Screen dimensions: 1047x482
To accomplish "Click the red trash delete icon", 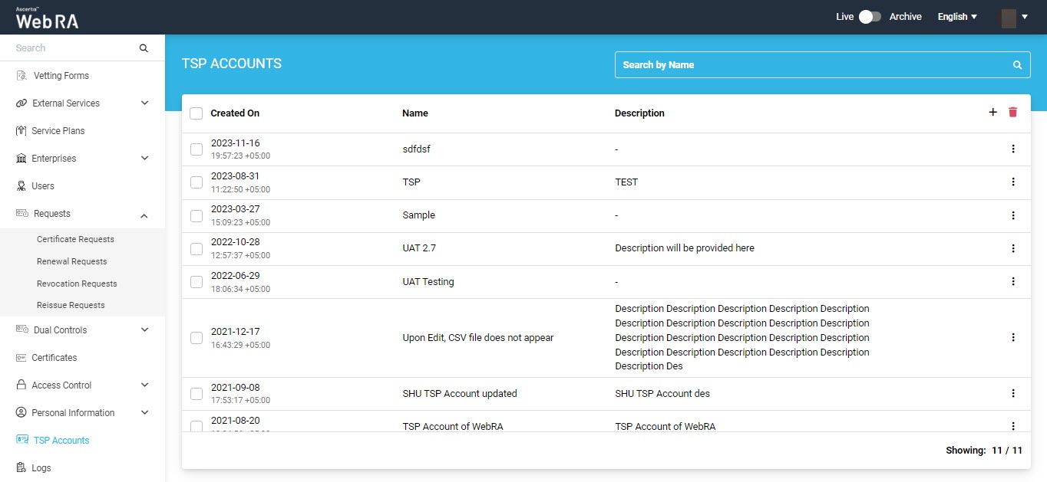I will 1012,113.
